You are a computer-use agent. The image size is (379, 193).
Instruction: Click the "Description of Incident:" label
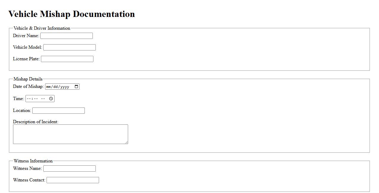[x=36, y=122]
